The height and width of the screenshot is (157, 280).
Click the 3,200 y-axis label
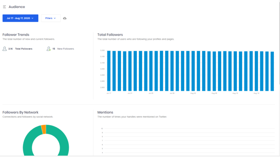[x=102, y=50]
